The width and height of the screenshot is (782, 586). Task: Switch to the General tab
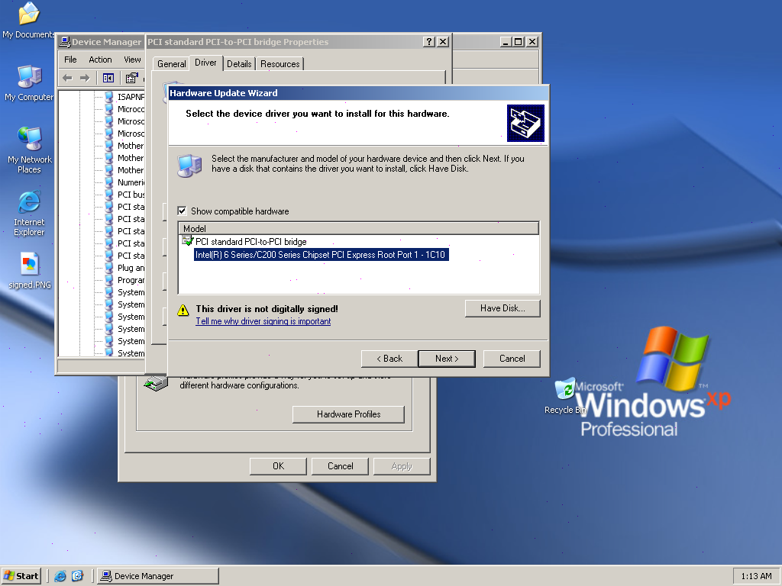point(171,64)
